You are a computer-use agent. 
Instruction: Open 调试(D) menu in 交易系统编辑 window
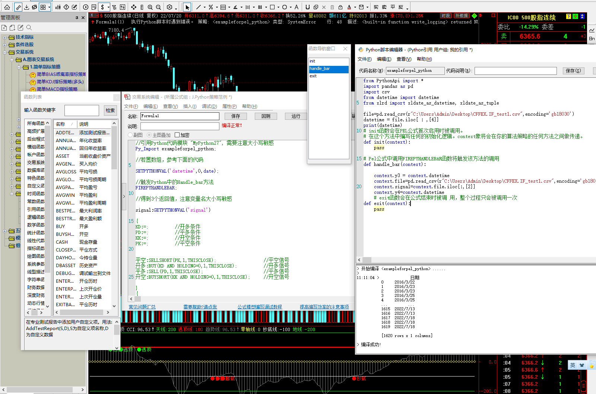point(209,106)
